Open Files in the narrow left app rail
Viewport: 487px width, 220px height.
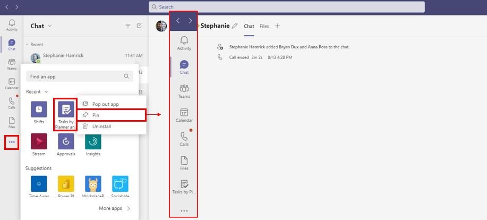pyautogui.click(x=12, y=122)
